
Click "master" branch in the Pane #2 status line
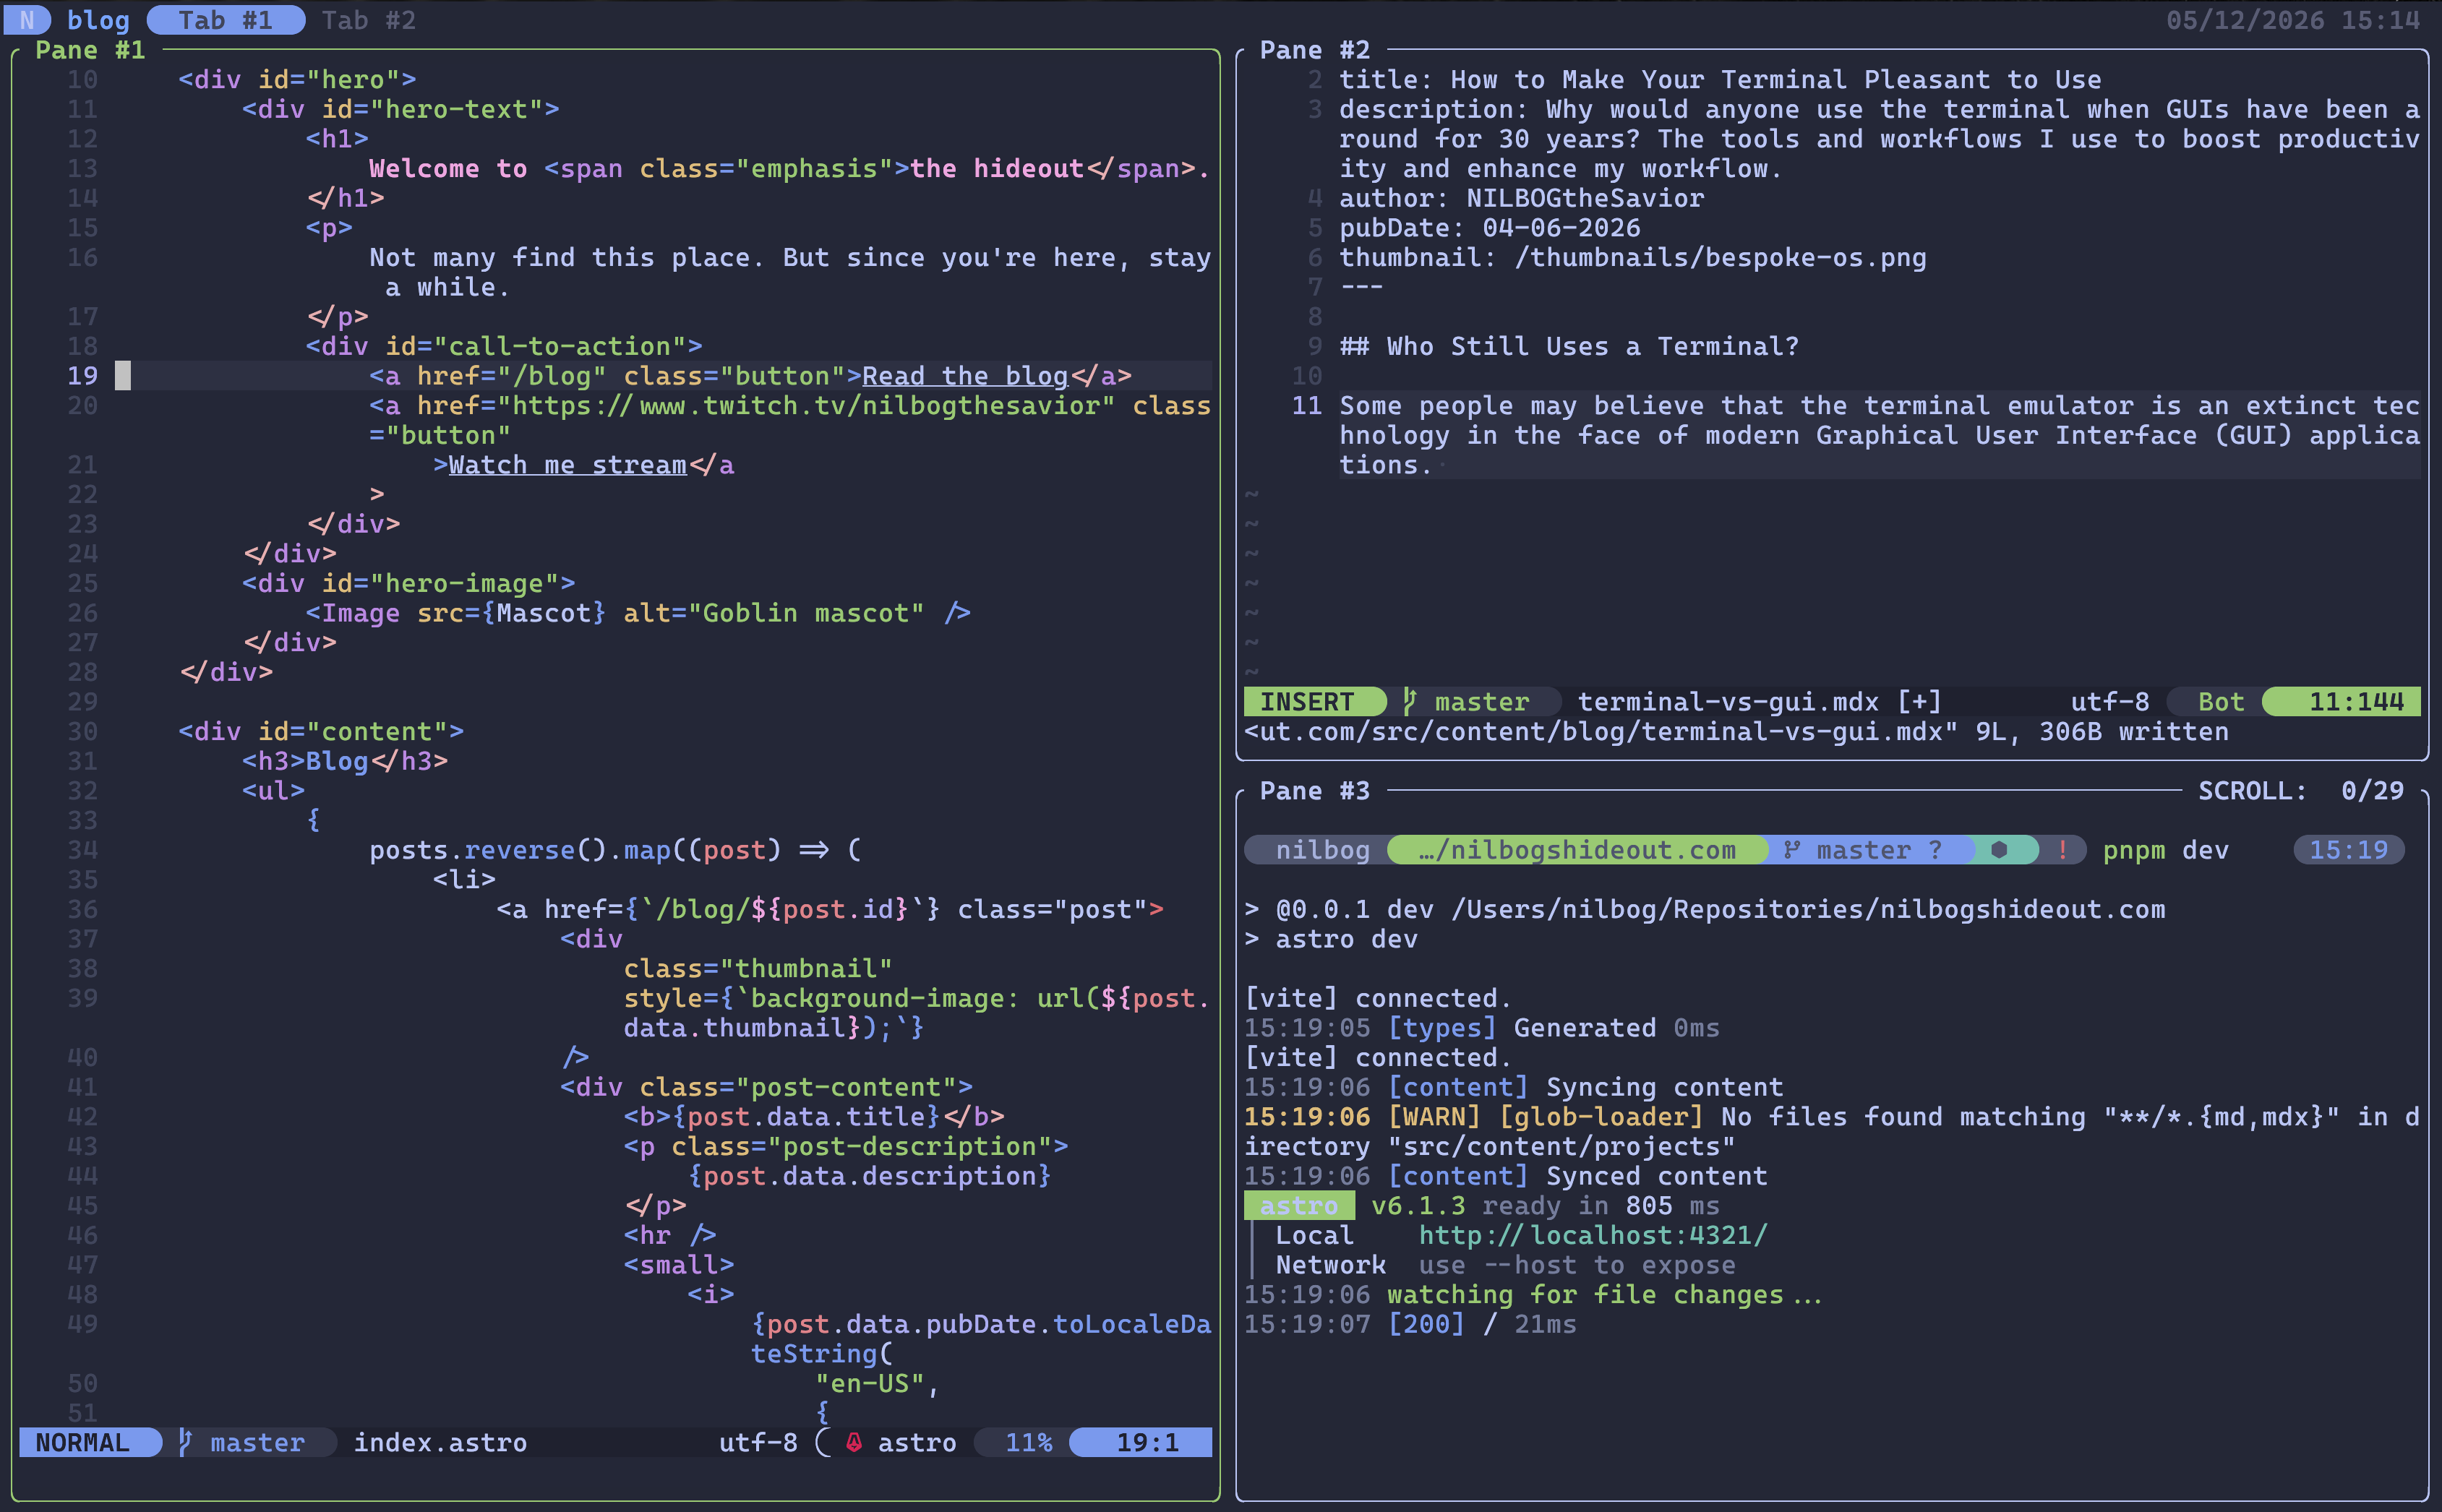click(1482, 701)
